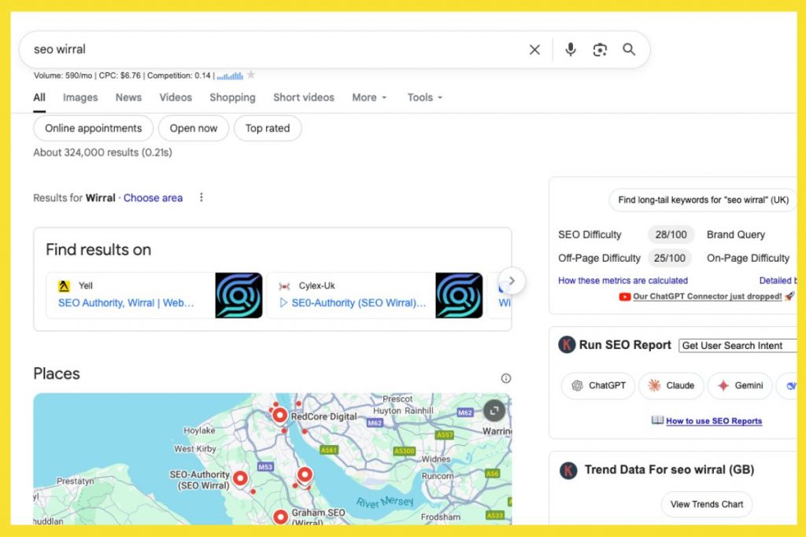Click the Choose area link
This screenshot has width=806, height=537.
(153, 197)
